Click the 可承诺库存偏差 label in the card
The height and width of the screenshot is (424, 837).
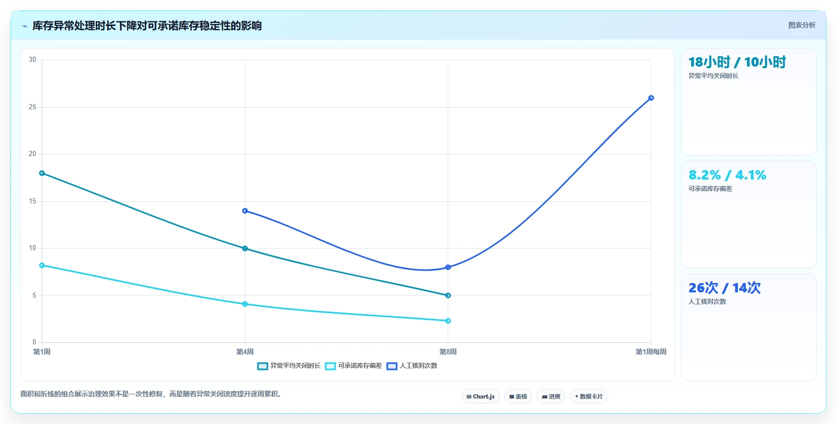710,189
